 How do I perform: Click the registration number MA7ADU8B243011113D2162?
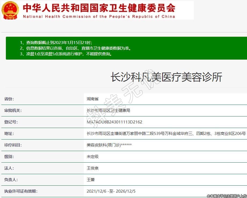[x=114, y=122]
